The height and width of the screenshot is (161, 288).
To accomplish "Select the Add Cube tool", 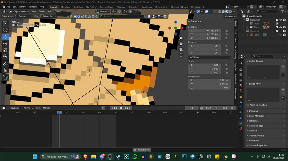I will 5,78.
